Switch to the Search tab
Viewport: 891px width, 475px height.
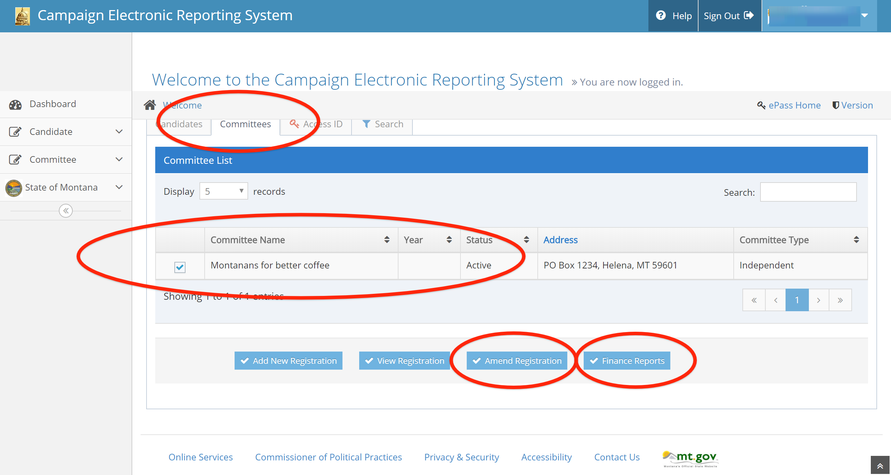coord(383,124)
